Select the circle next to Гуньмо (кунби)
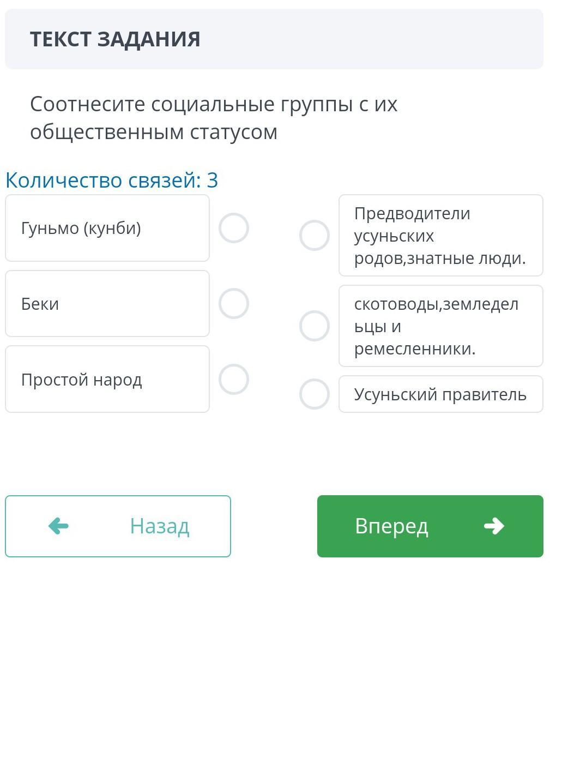This screenshot has height=781, width=568. pyautogui.click(x=234, y=228)
